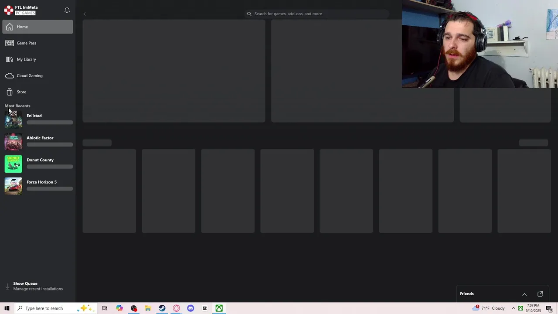Image resolution: width=558 pixels, height=314 pixels.
Task: Open the Store section
Action: click(x=37, y=92)
